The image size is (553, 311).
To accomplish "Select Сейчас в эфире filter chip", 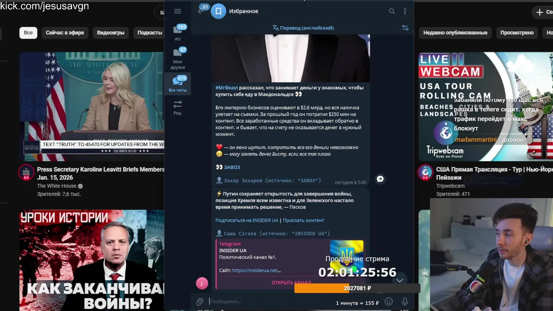I will pos(65,33).
